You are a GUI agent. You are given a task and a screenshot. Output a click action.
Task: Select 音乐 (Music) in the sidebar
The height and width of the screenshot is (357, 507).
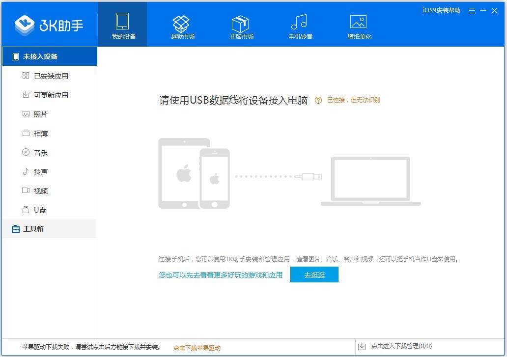[x=40, y=152]
